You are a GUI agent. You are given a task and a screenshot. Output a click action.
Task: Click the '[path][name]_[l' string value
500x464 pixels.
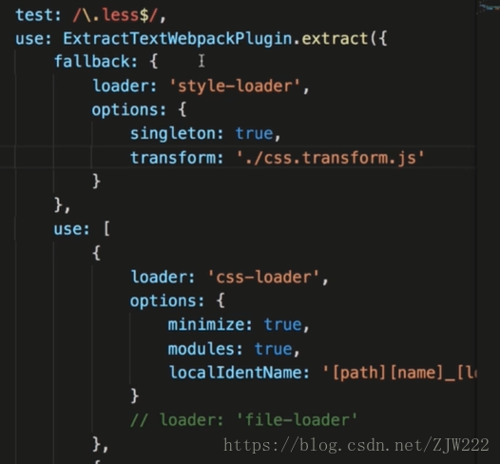[x=399, y=373]
